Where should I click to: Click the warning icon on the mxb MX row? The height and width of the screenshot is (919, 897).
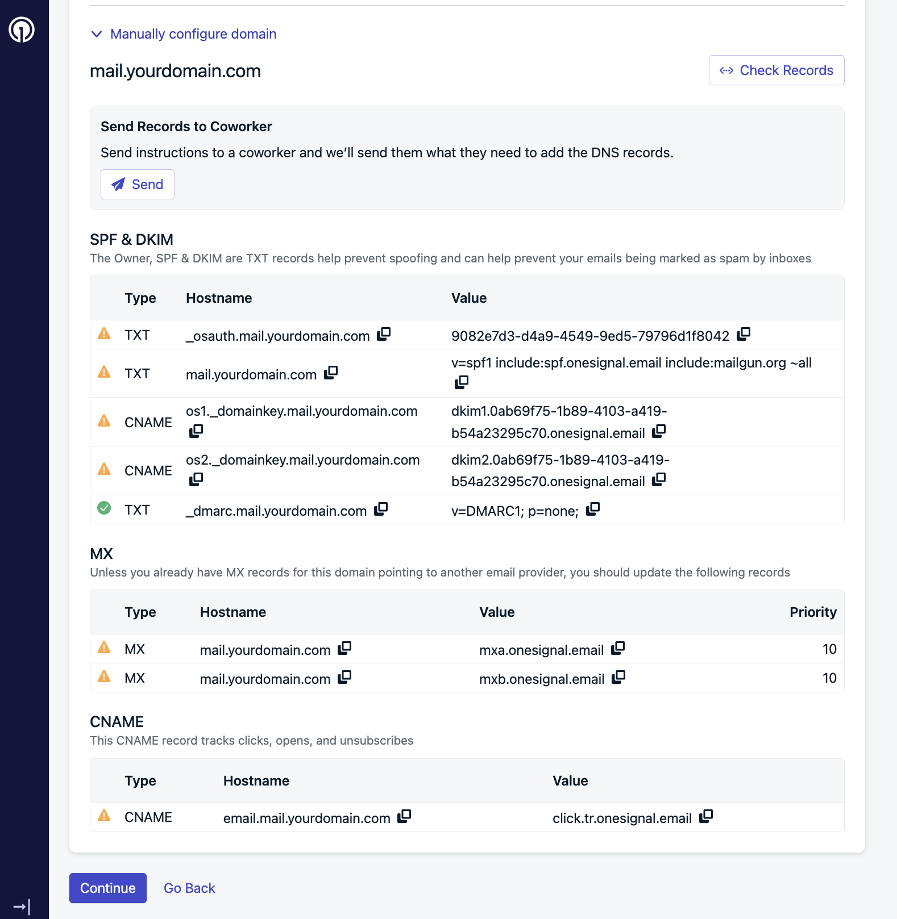pyautogui.click(x=104, y=676)
